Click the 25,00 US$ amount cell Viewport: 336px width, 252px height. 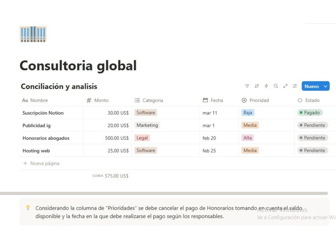pos(108,151)
